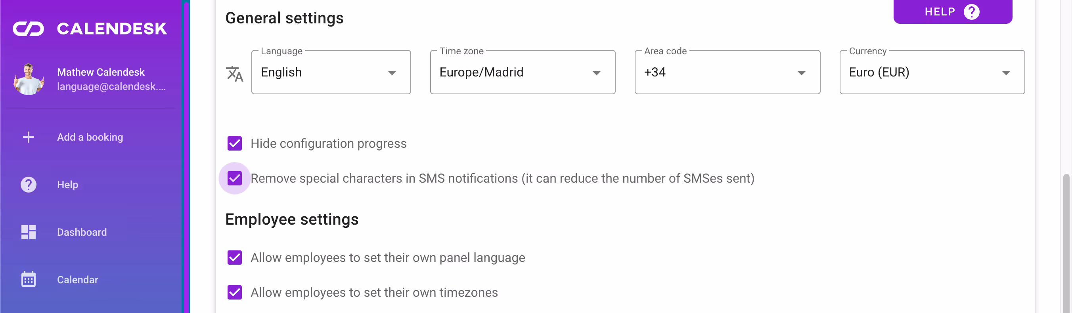1072x313 pixels.
Task: Select the plus icon next to Add a booking
Action: click(28, 137)
